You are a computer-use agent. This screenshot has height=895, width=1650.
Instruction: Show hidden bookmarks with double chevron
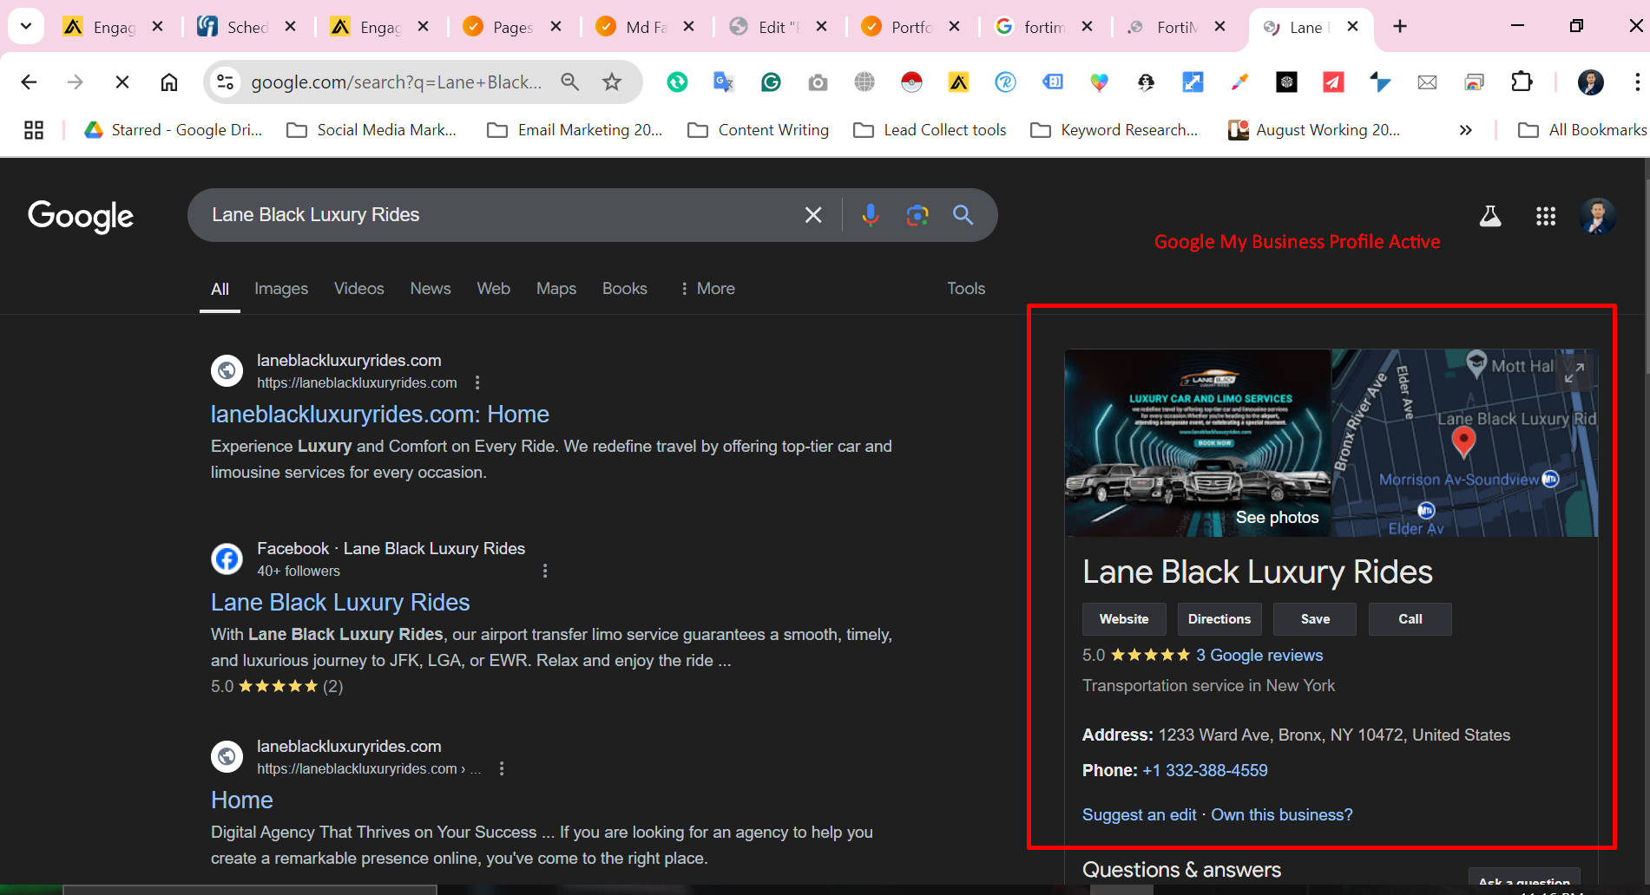pyautogui.click(x=1466, y=130)
